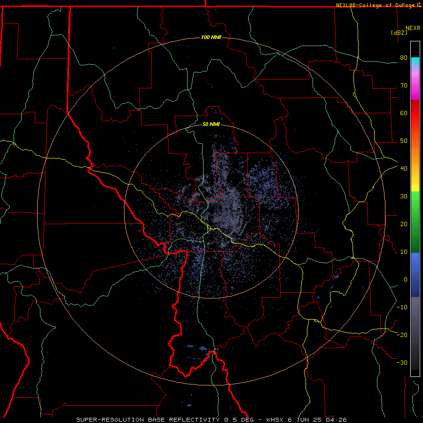This screenshot has height=423, width=423.
Task: Click the red band of the color bar
Action: (415, 113)
